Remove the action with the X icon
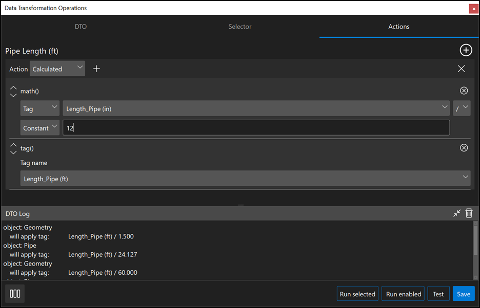The height and width of the screenshot is (308, 480). point(461,69)
